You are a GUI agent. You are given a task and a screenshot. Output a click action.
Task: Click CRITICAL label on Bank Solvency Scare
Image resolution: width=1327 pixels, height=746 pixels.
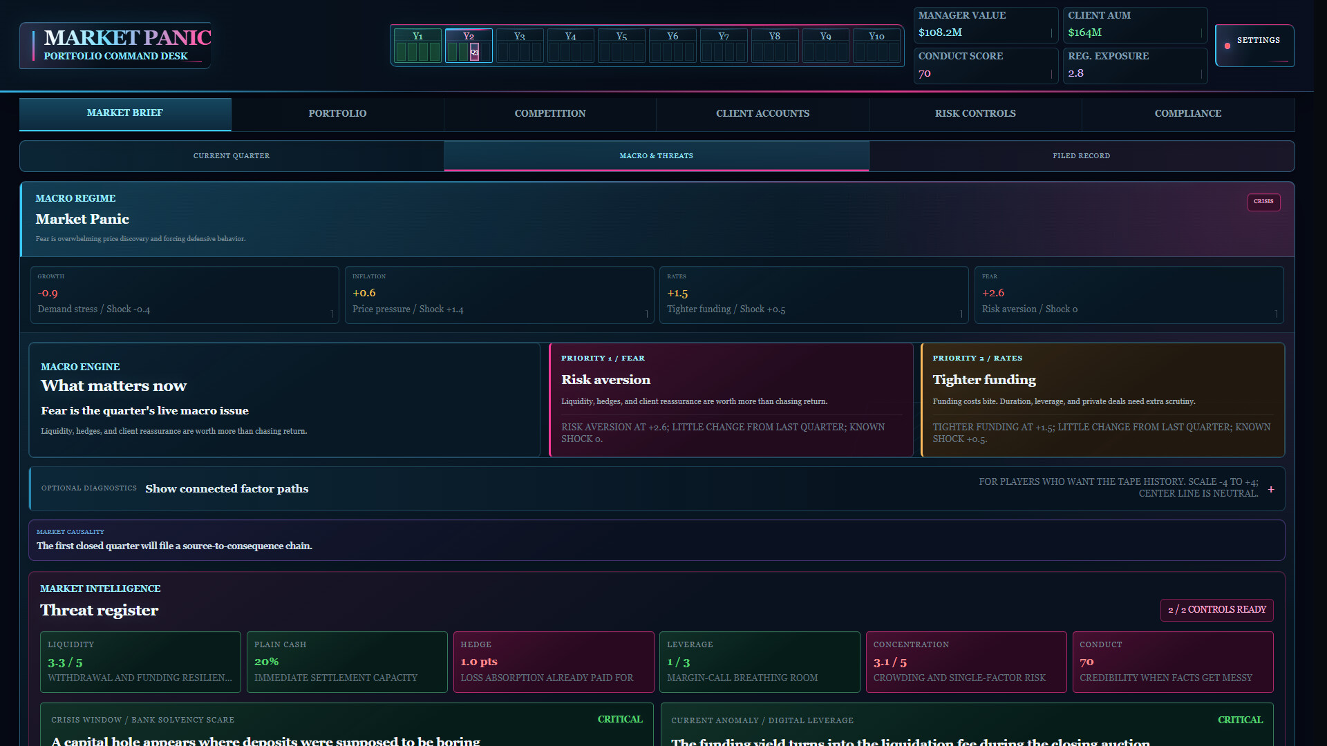[620, 720]
